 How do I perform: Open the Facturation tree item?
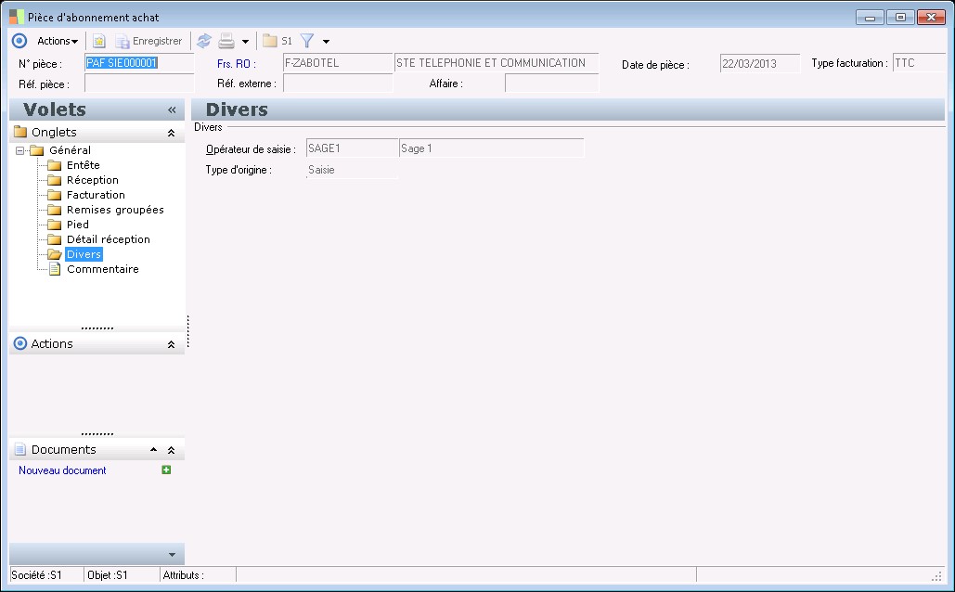click(96, 195)
